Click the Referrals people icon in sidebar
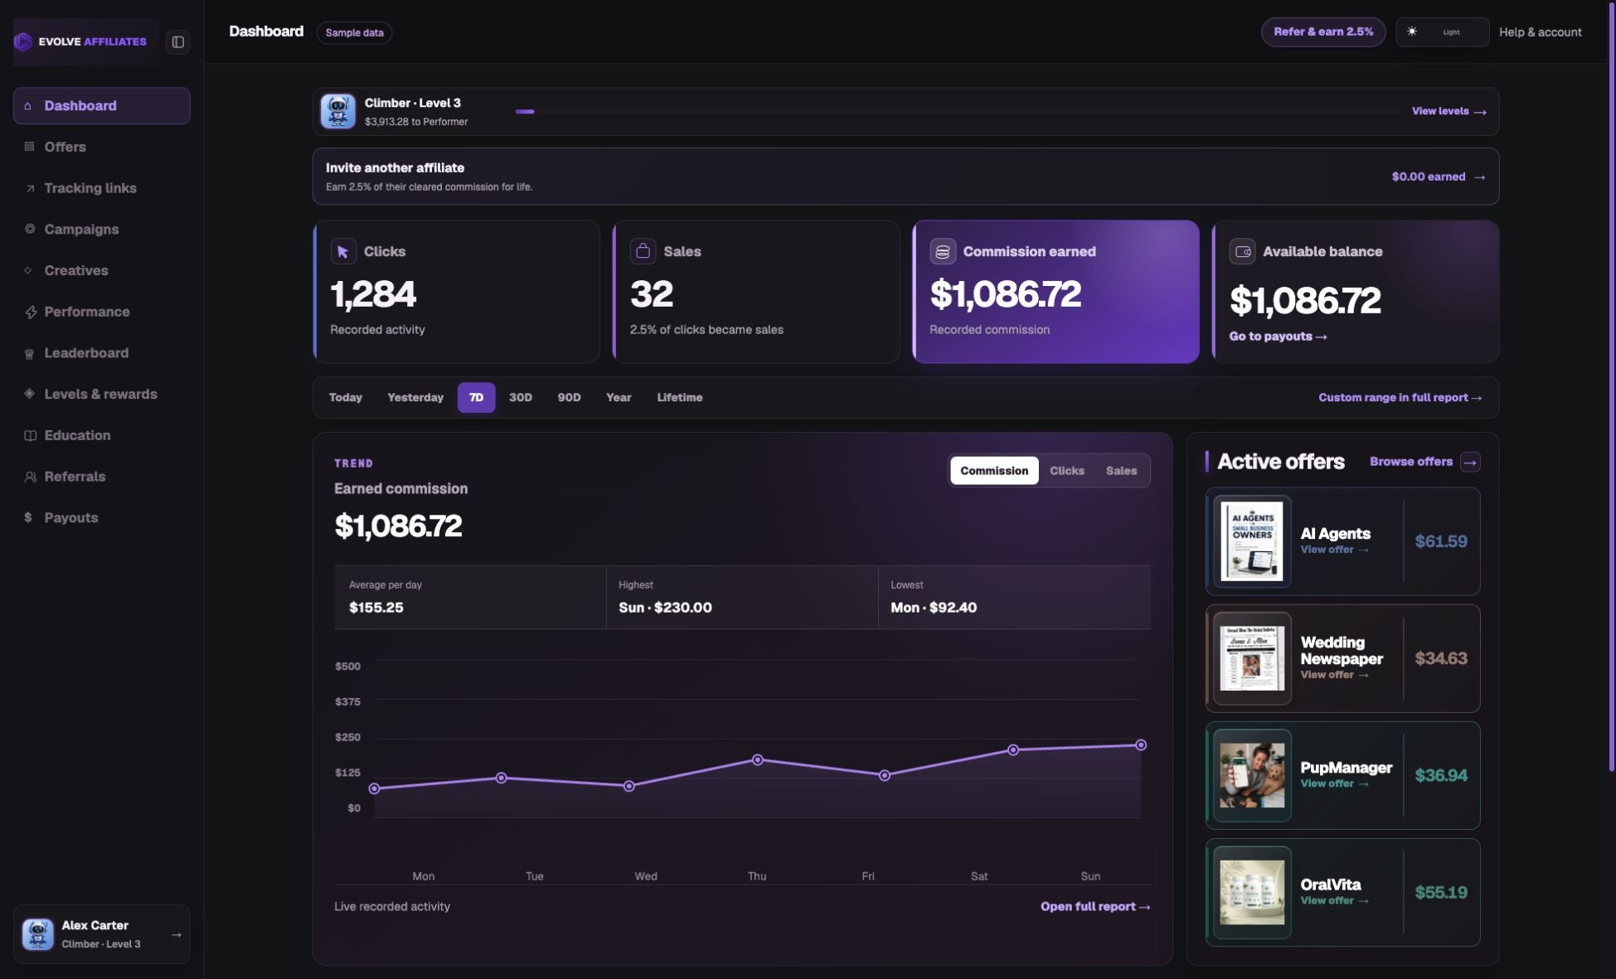 point(30,477)
